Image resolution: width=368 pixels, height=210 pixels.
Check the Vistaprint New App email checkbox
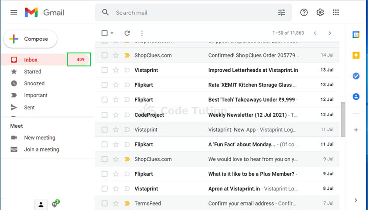point(104,130)
